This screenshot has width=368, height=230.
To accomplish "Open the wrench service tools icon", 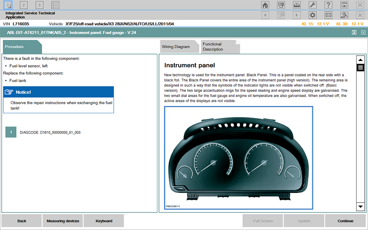I will [x=312, y=5].
